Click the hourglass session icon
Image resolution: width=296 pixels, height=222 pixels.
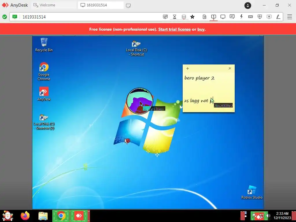(x=175, y=17)
